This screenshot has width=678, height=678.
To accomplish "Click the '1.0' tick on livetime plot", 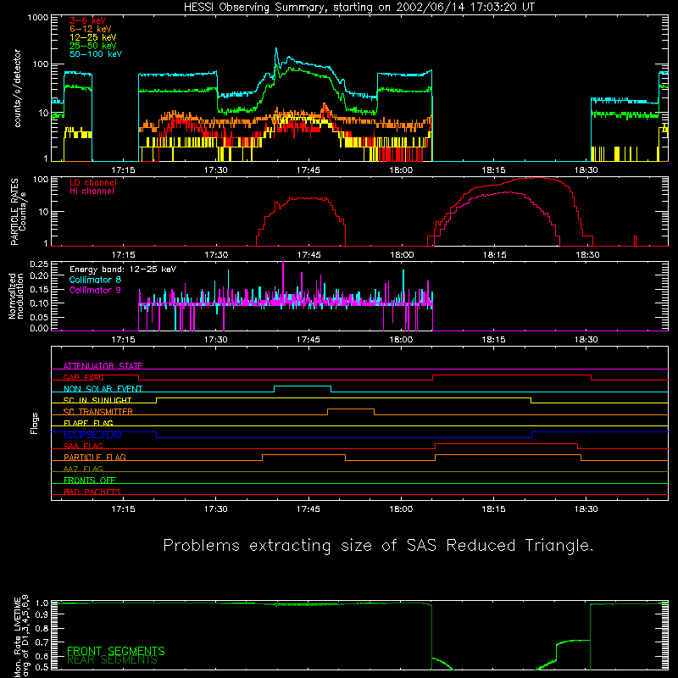I will [42, 603].
